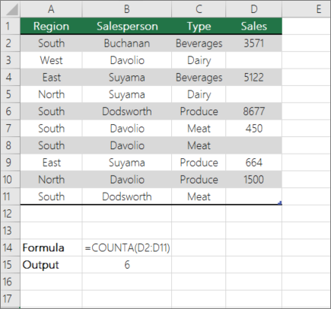Select North cell in row 10

pos(51,180)
